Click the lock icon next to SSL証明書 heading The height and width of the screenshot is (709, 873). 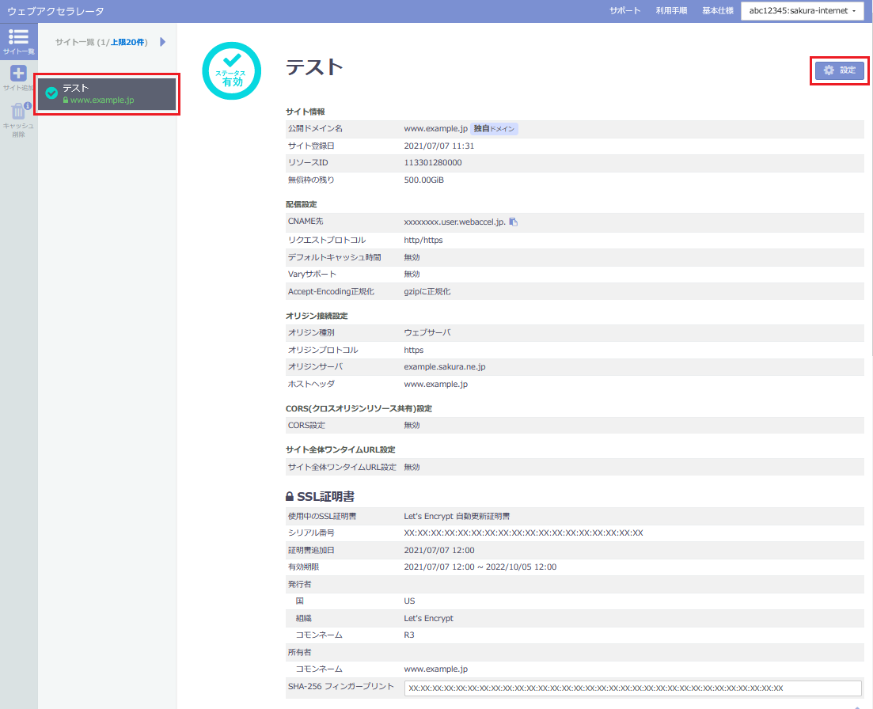click(290, 497)
